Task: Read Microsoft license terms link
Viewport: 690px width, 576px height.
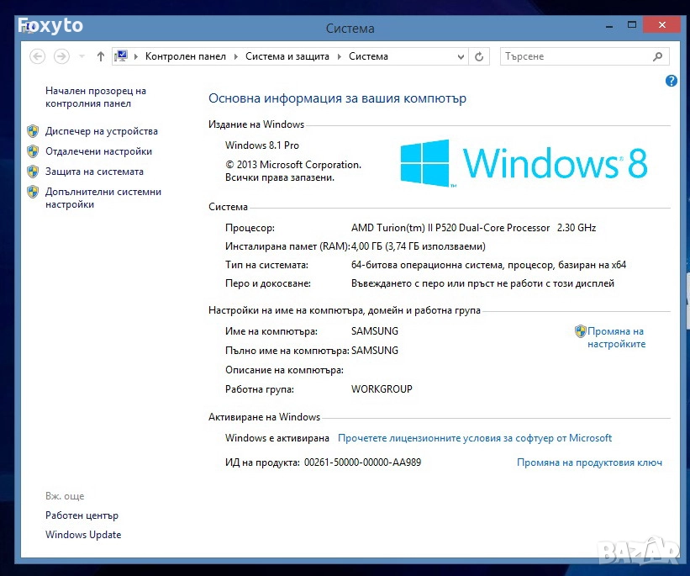Action: coord(474,438)
